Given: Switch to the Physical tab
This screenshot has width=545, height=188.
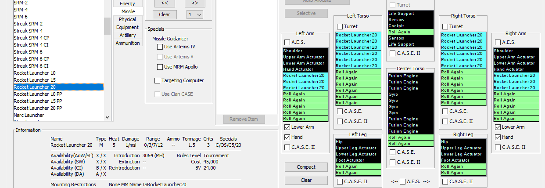Looking at the screenshot, I should [128, 19].
